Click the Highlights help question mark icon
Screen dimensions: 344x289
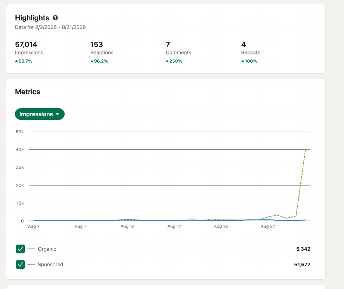click(x=55, y=18)
